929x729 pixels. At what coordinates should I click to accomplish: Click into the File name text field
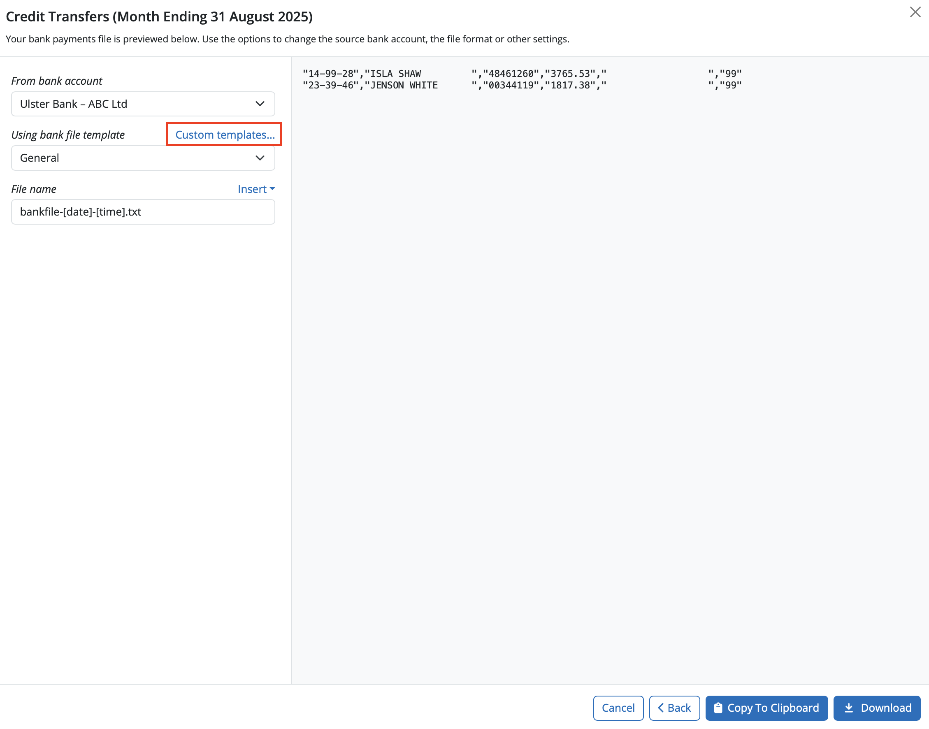[142, 212]
